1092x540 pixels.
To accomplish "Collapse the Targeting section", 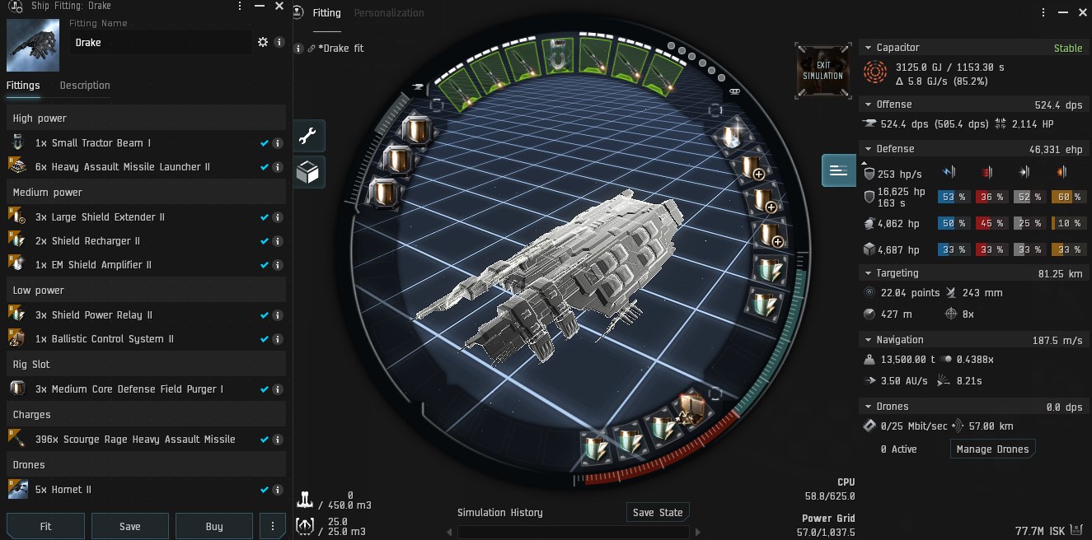I will (867, 273).
